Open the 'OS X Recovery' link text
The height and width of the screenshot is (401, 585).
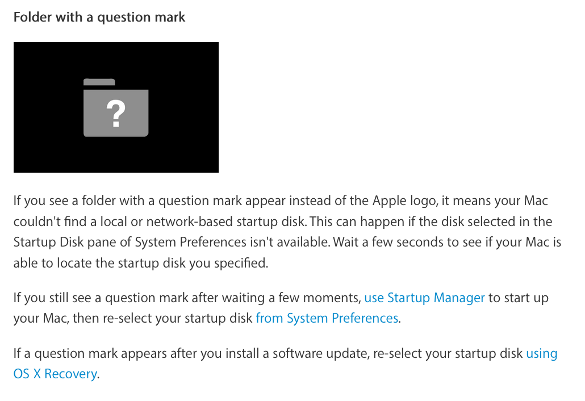[x=55, y=374]
